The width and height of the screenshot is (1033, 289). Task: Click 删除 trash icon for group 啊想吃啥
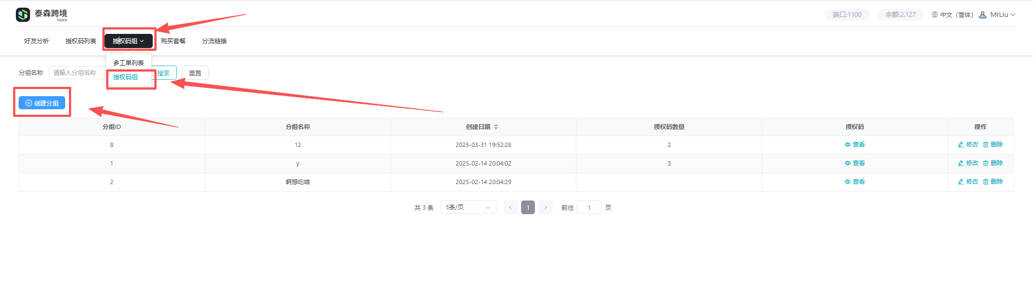[x=986, y=182]
